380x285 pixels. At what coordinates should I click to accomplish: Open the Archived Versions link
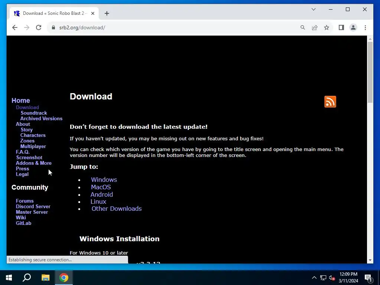coord(41,118)
